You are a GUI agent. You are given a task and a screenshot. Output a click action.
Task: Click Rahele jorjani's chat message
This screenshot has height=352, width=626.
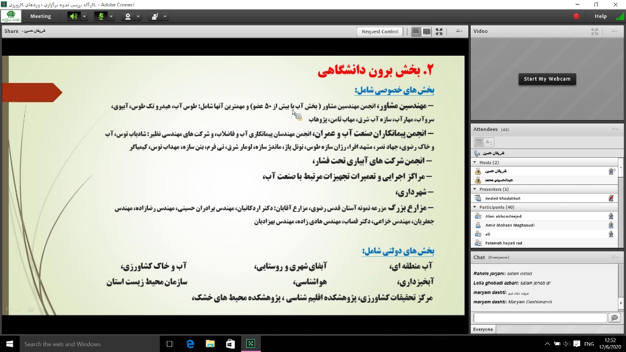point(502,273)
